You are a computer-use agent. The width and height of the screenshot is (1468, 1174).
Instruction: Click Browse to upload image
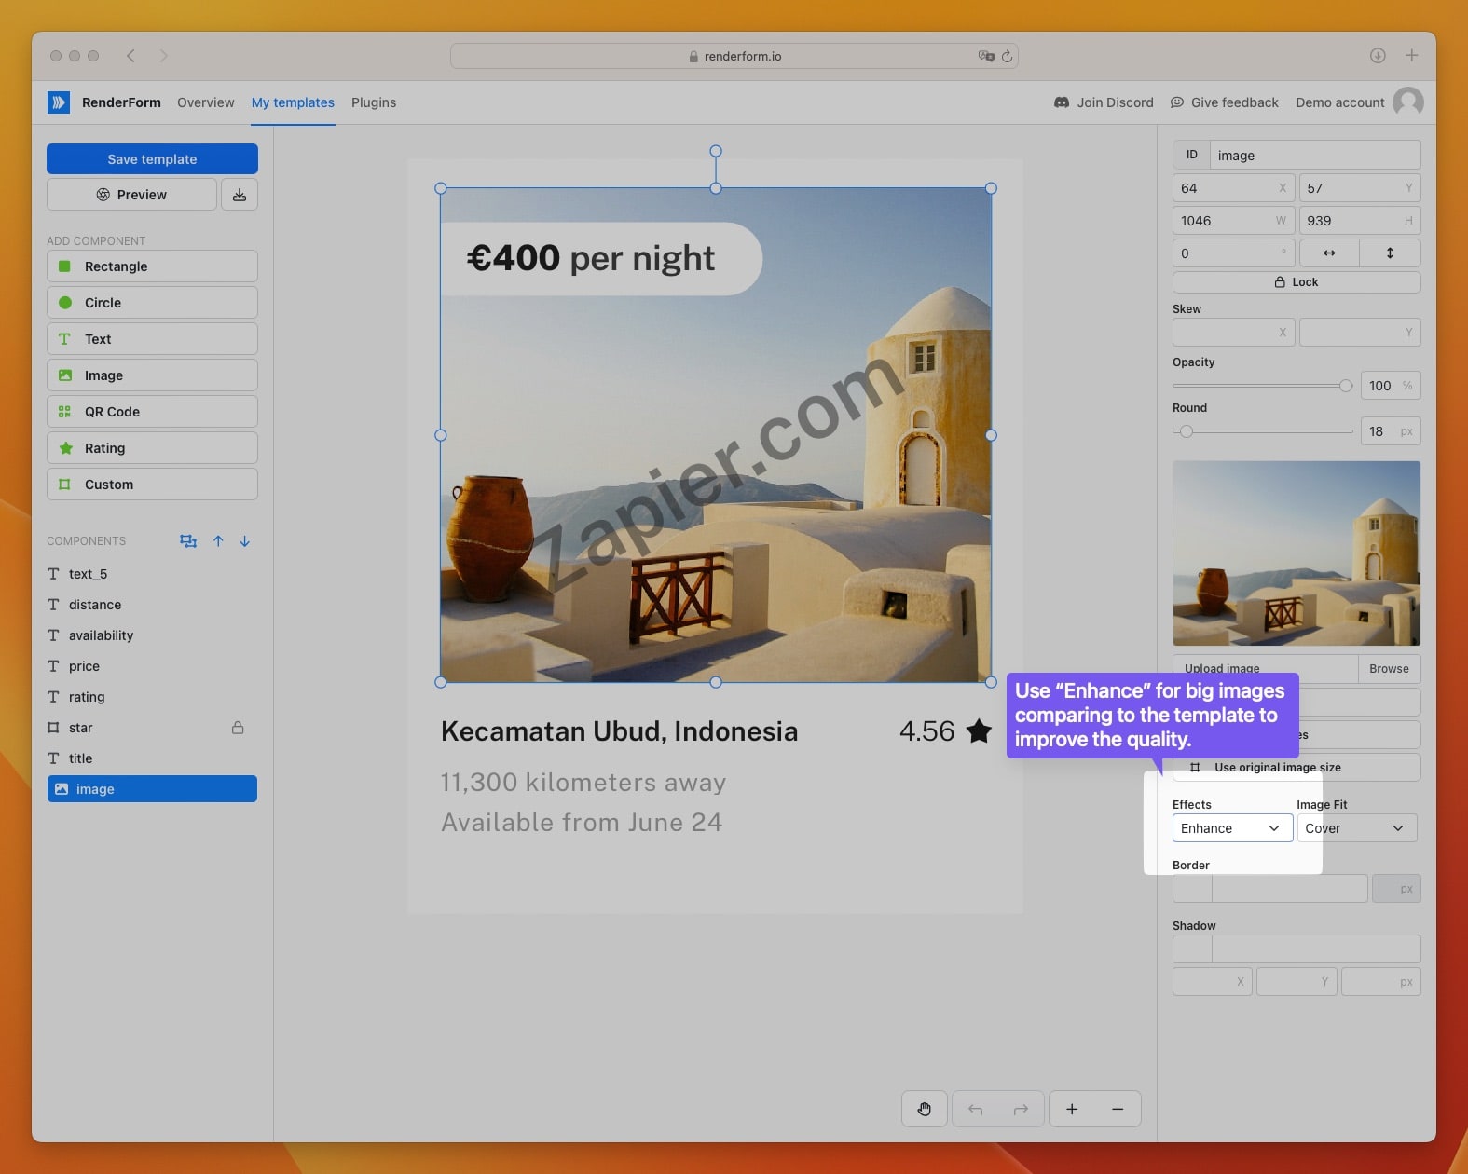tap(1389, 669)
